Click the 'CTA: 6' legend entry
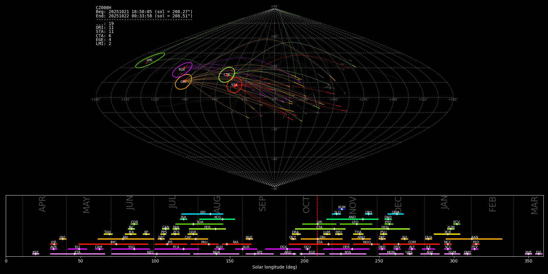The height and width of the screenshot is (274, 548). click(x=104, y=36)
